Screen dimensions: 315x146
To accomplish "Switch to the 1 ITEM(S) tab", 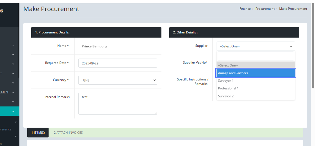I will (38, 133).
